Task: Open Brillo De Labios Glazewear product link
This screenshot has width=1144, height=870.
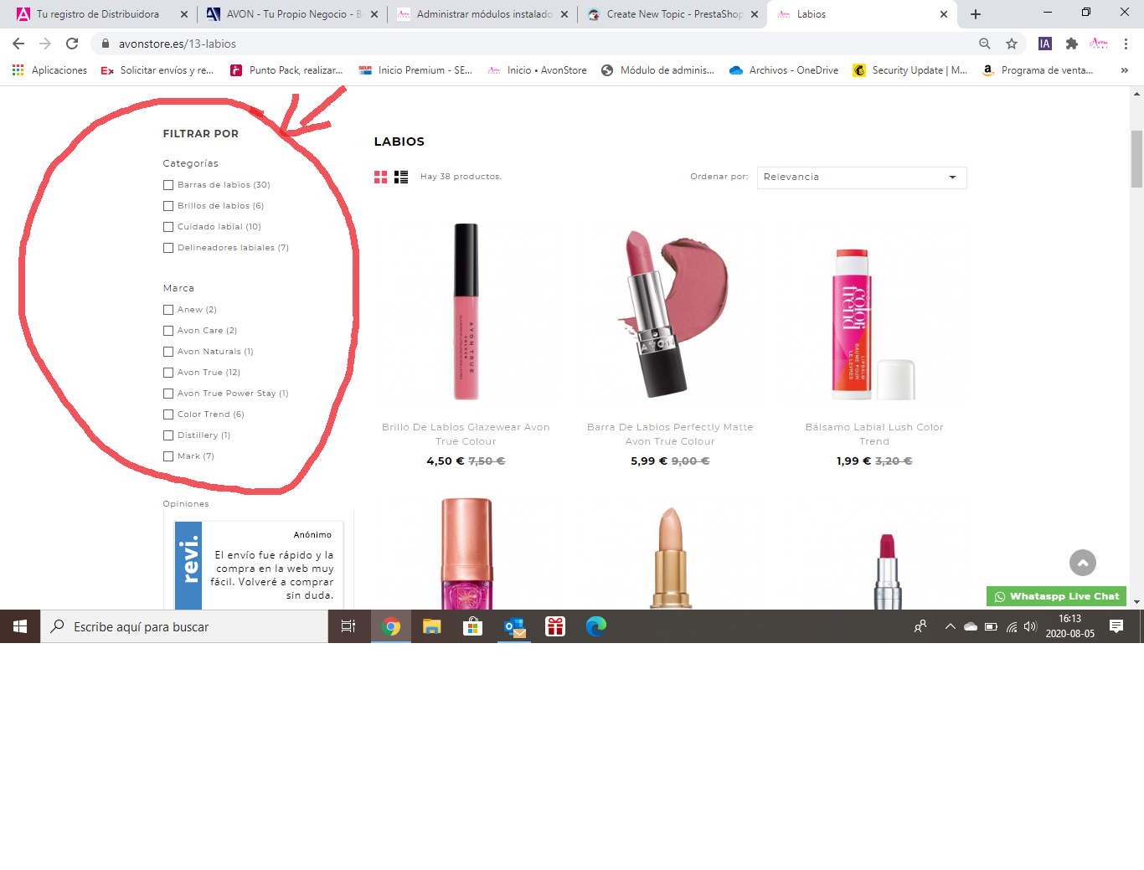Action: [x=466, y=434]
